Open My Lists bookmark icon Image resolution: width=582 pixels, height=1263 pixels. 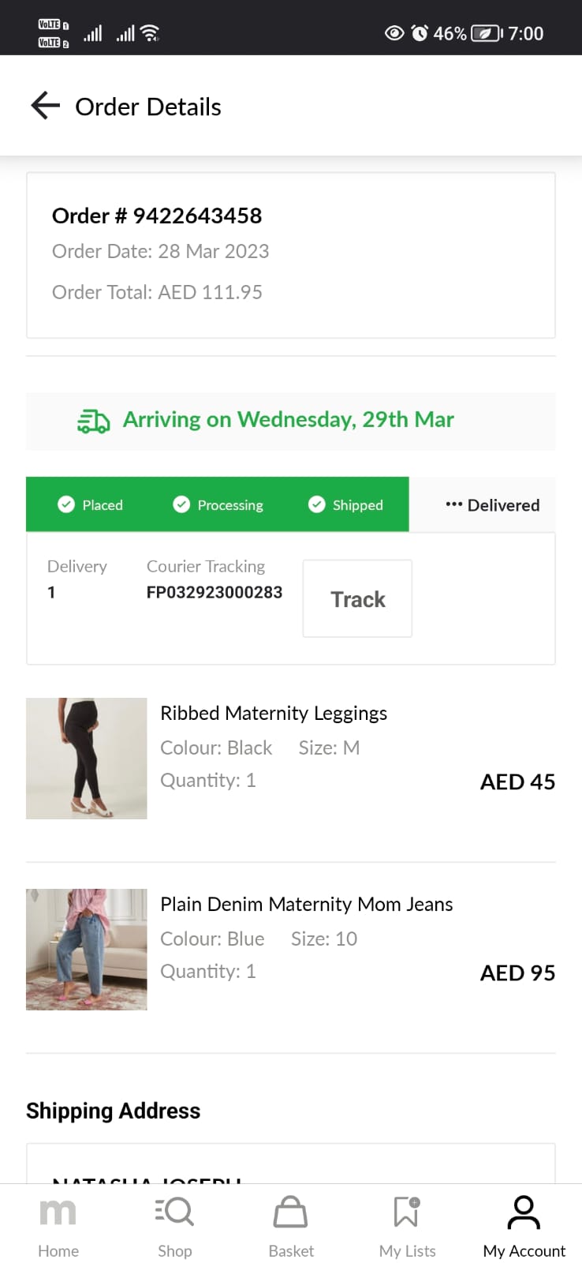pos(407,1212)
